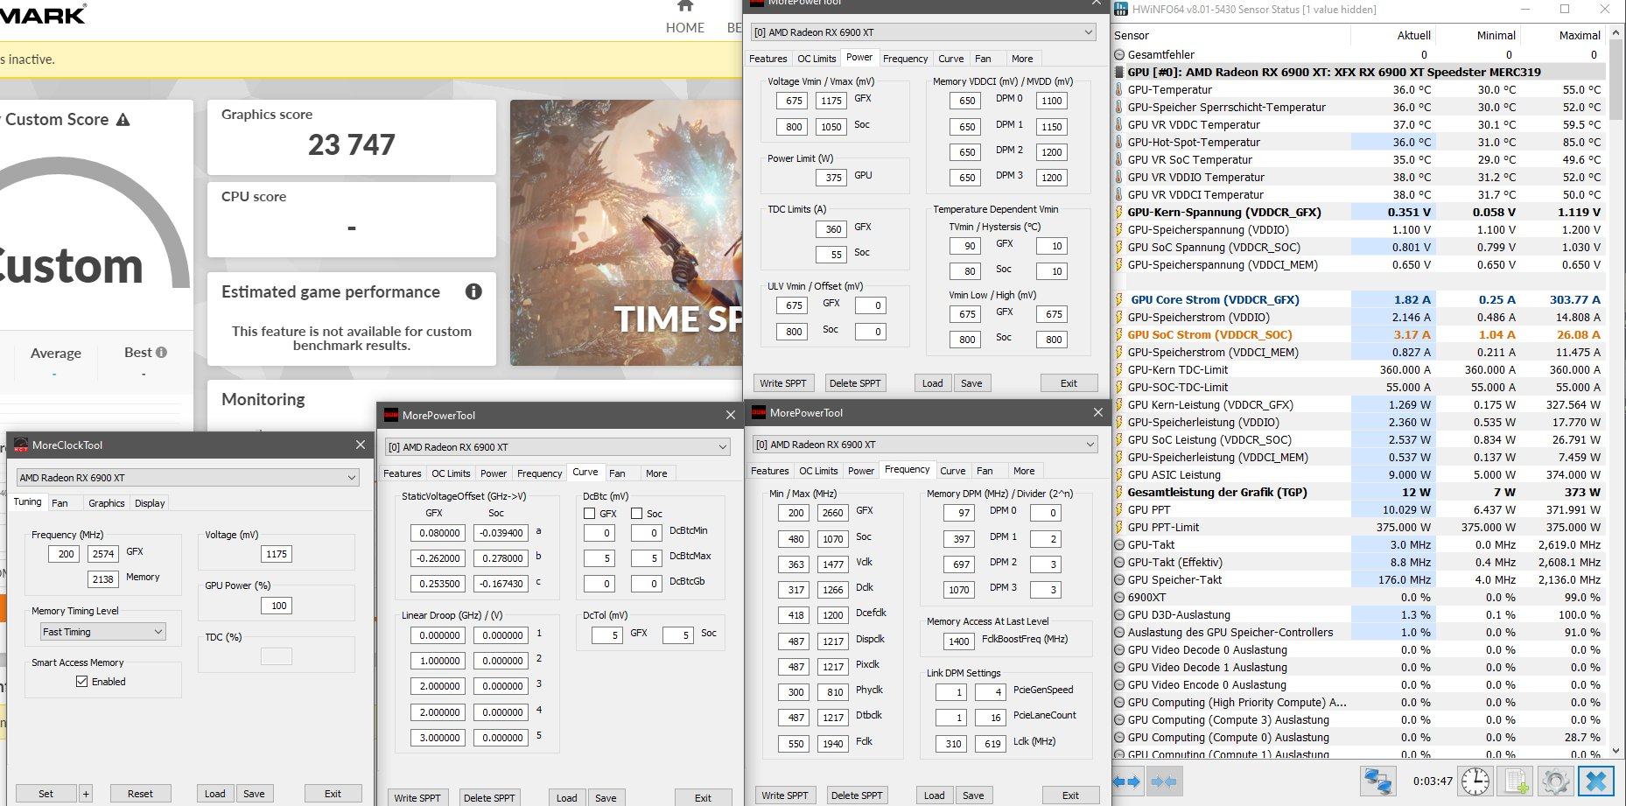Open Display tab in MoreClockTool

pos(150,503)
